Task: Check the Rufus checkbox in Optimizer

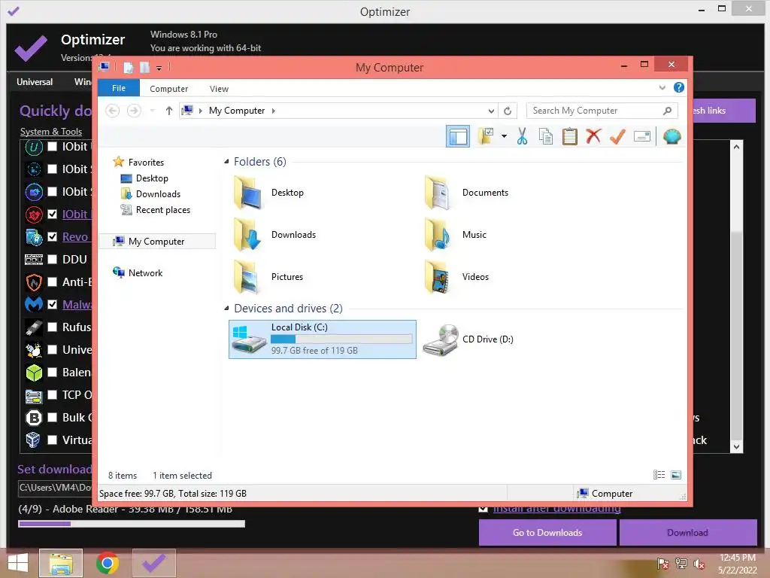Action: (x=52, y=327)
